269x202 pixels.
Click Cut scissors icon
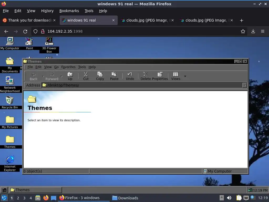[x=86, y=76]
